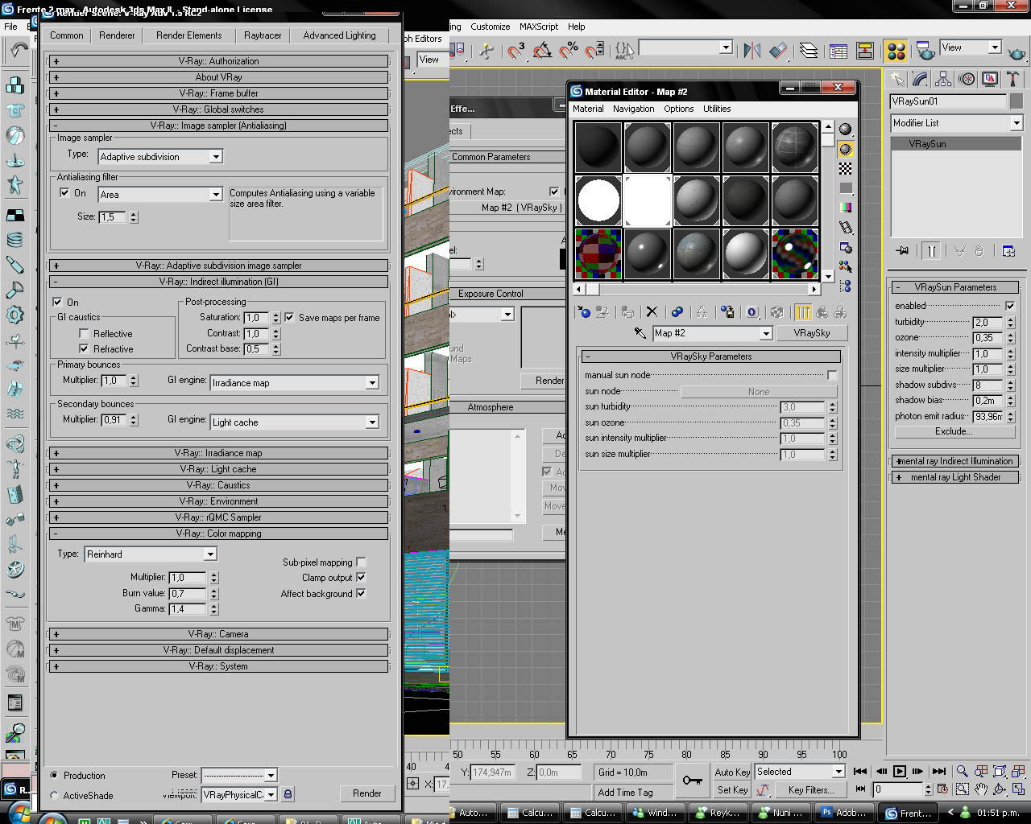Switch to the Common tab
Image resolution: width=1031 pixels, height=824 pixels.
pyautogui.click(x=67, y=35)
